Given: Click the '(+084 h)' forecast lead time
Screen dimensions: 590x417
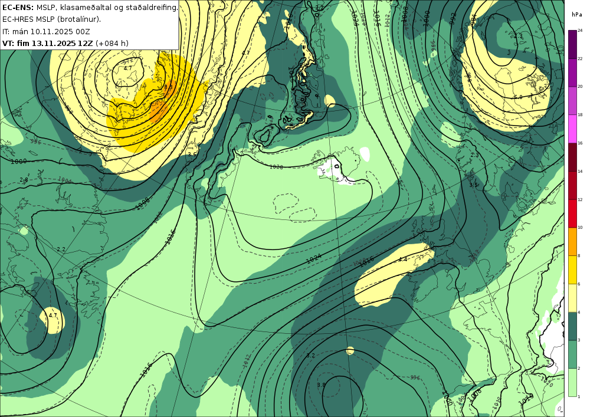Looking at the screenshot, I should (x=112, y=43).
